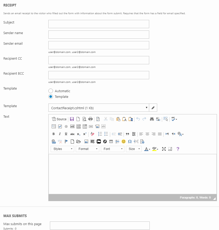Viewport: 219px width, 230px height.
Task: Open the text color picker
Action: click(147, 149)
